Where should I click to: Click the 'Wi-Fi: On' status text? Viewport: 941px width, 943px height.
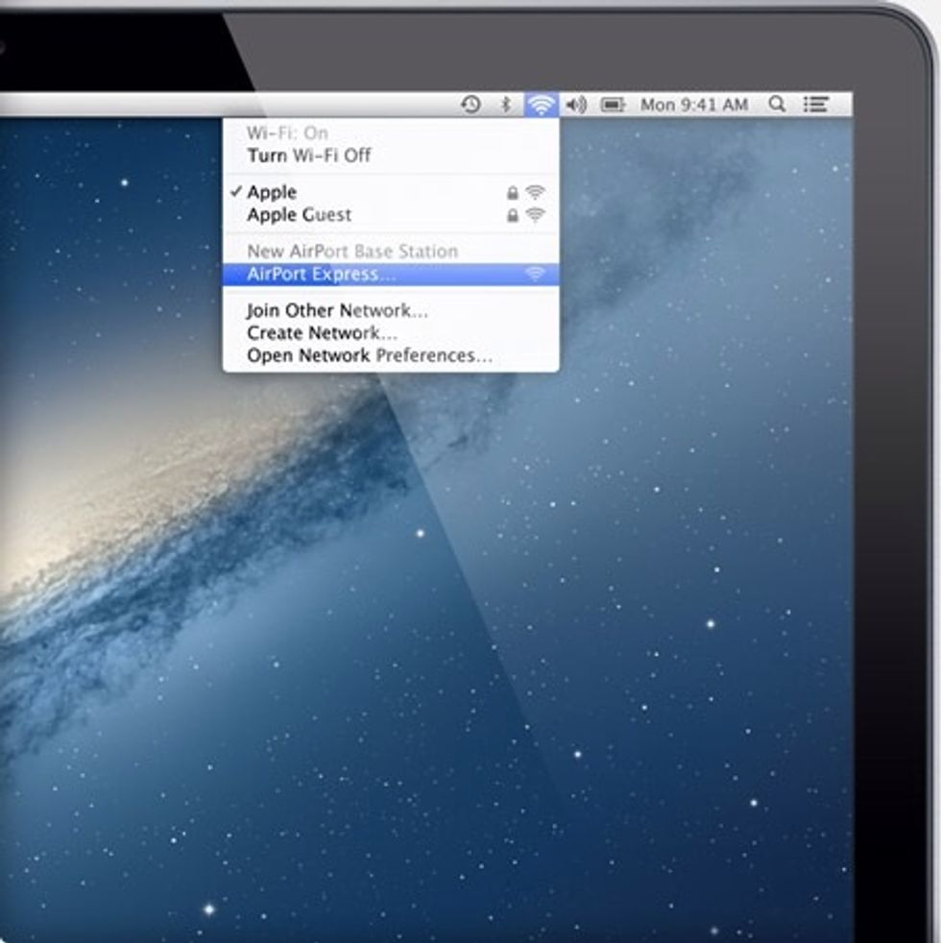287,133
